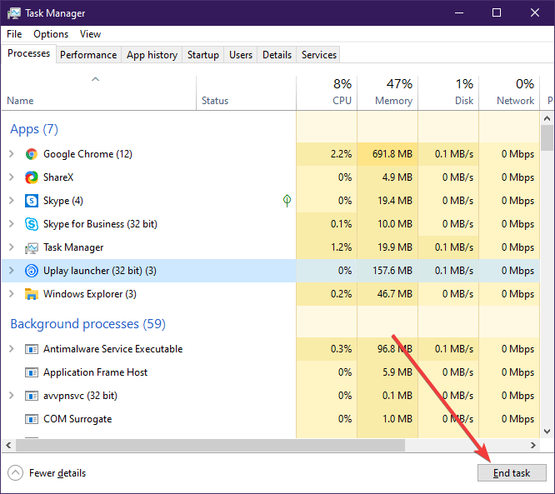Sort by the Network column header

coord(509,92)
